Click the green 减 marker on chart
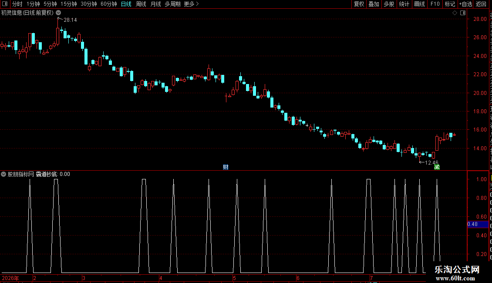492x283 pixels. (x=437, y=167)
